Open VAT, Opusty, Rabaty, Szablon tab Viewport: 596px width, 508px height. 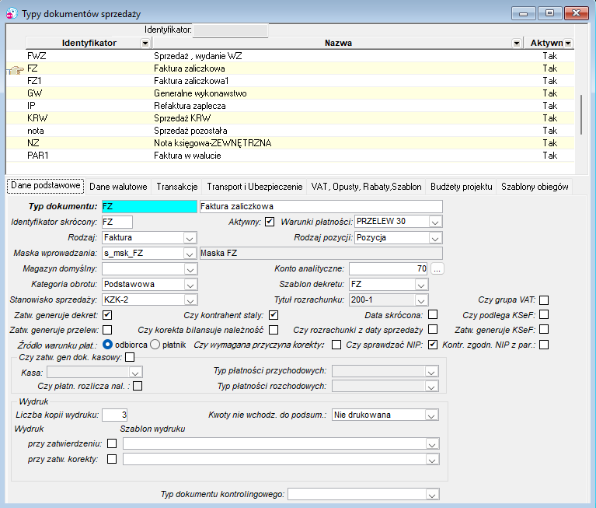pos(366,187)
